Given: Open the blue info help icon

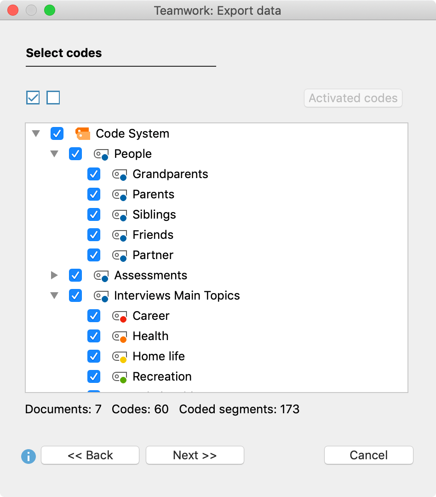Looking at the screenshot, I should (x=29, y=457).
